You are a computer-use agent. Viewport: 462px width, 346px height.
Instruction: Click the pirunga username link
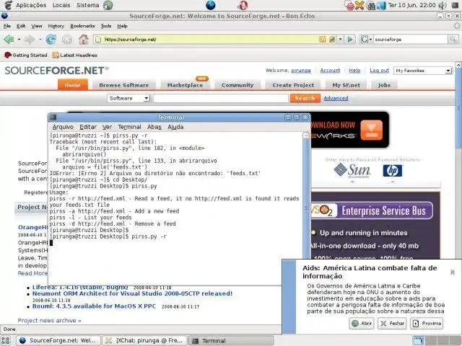click(x=301, y=71)
